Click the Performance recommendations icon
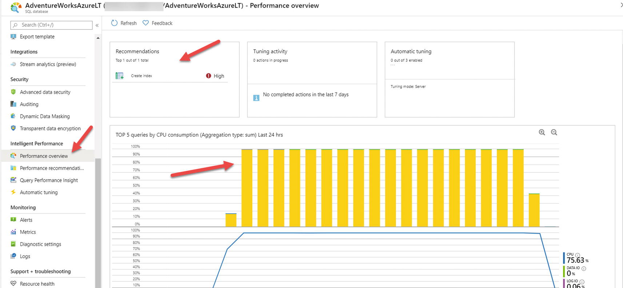This screenshot has width=623, height=288. pos(13,168)
